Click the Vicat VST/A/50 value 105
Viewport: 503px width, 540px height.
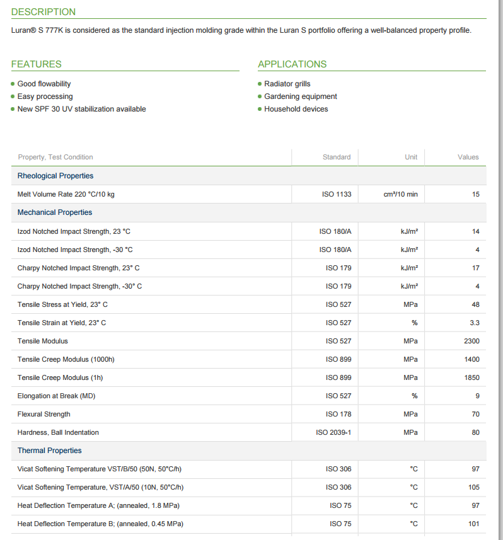[x=474, y=487]
